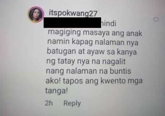This screenshot has height=116, width=165.
Task: Click the line "nang nalaman na buntis"
Action: point(89,71)
